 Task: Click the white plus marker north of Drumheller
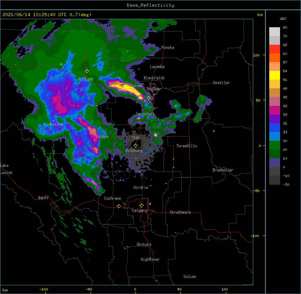(x=214, y=131)
